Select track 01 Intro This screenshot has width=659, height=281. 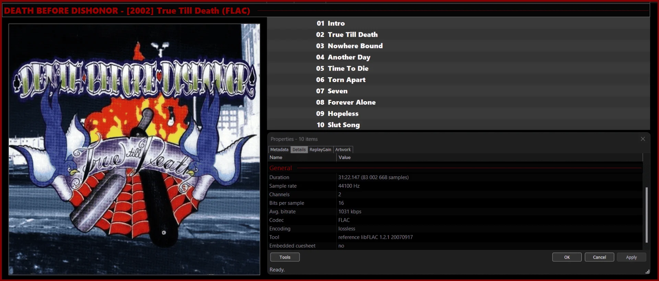(459, 23)
